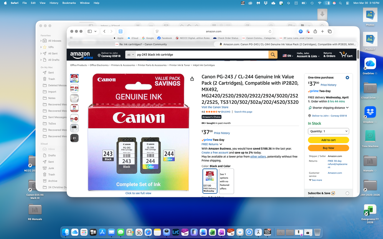Open the Bookmarks menu
The image size is (383, 239).
tap(69, 3)
